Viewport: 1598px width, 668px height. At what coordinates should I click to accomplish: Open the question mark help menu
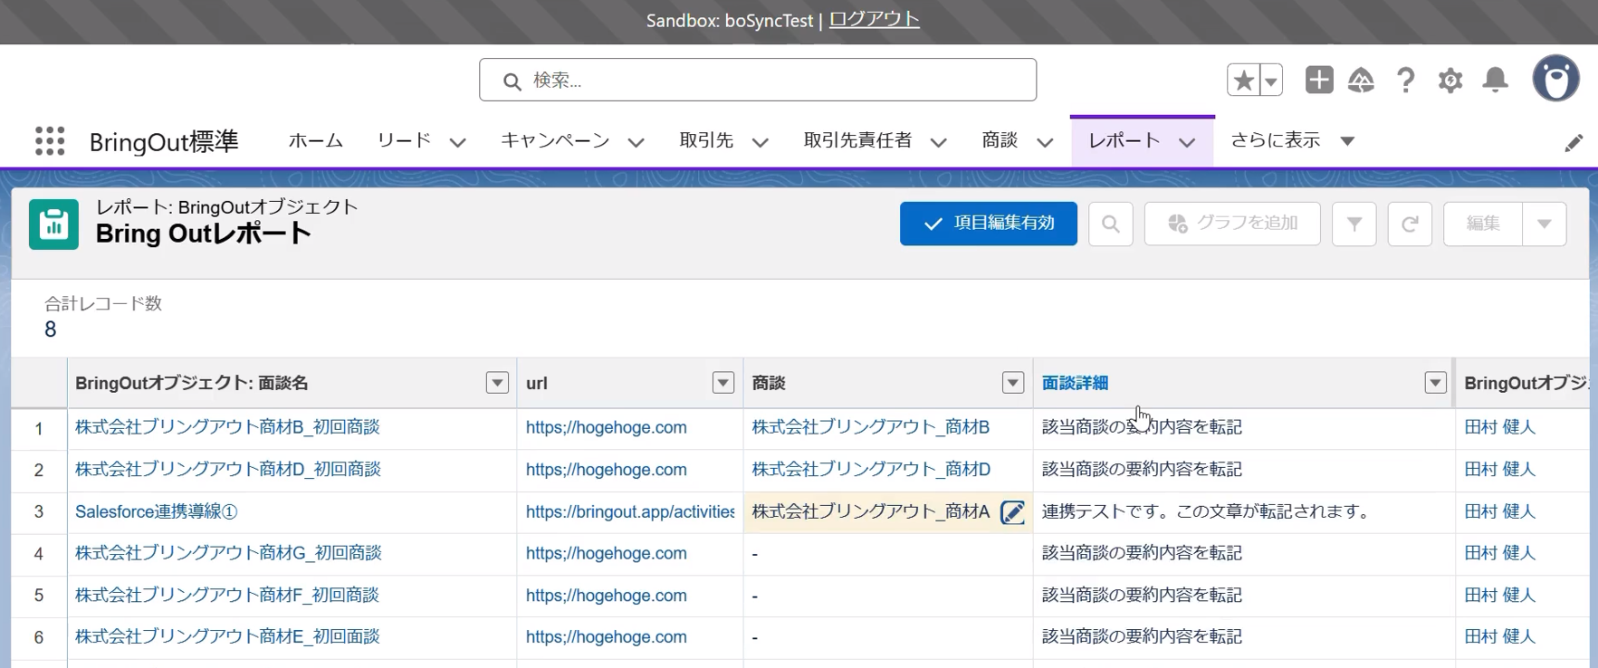coord(1405,80)
